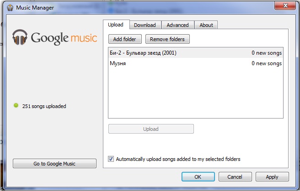Open the Advanced tab

point(177,25)
